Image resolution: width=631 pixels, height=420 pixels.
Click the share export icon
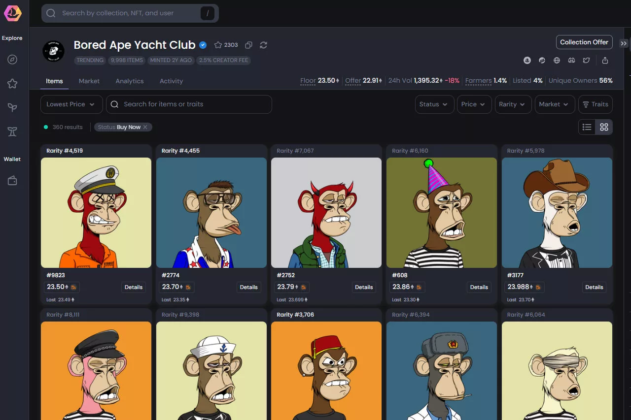click(x=605, y=61)
